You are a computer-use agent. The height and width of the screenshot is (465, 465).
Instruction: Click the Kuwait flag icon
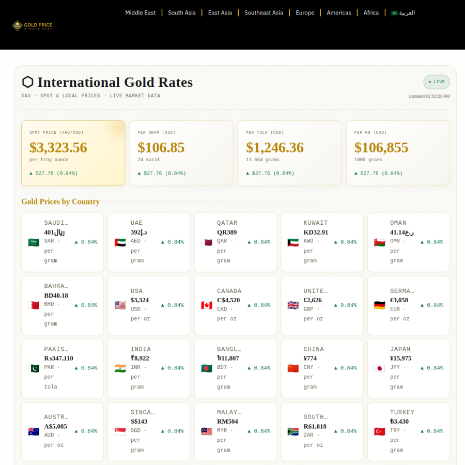coord(293,242)
